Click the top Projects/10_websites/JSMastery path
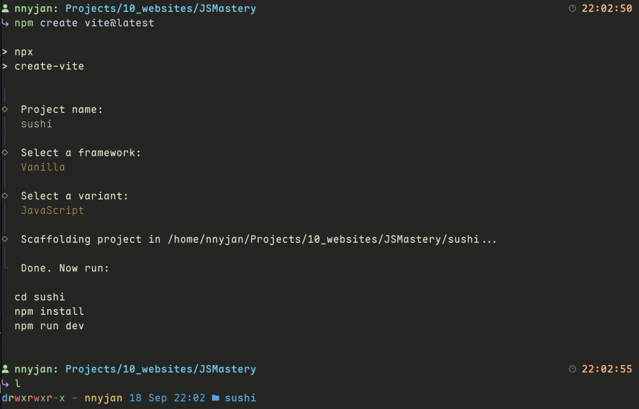This screenshot has height=409, width=639. tap(160, 9)
